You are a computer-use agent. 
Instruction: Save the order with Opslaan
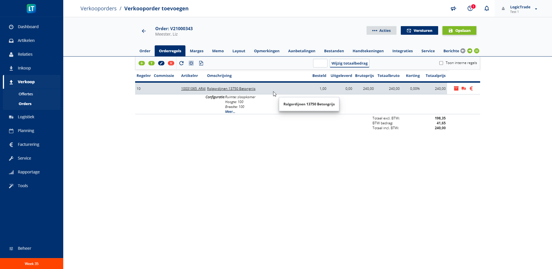point(459,30)
